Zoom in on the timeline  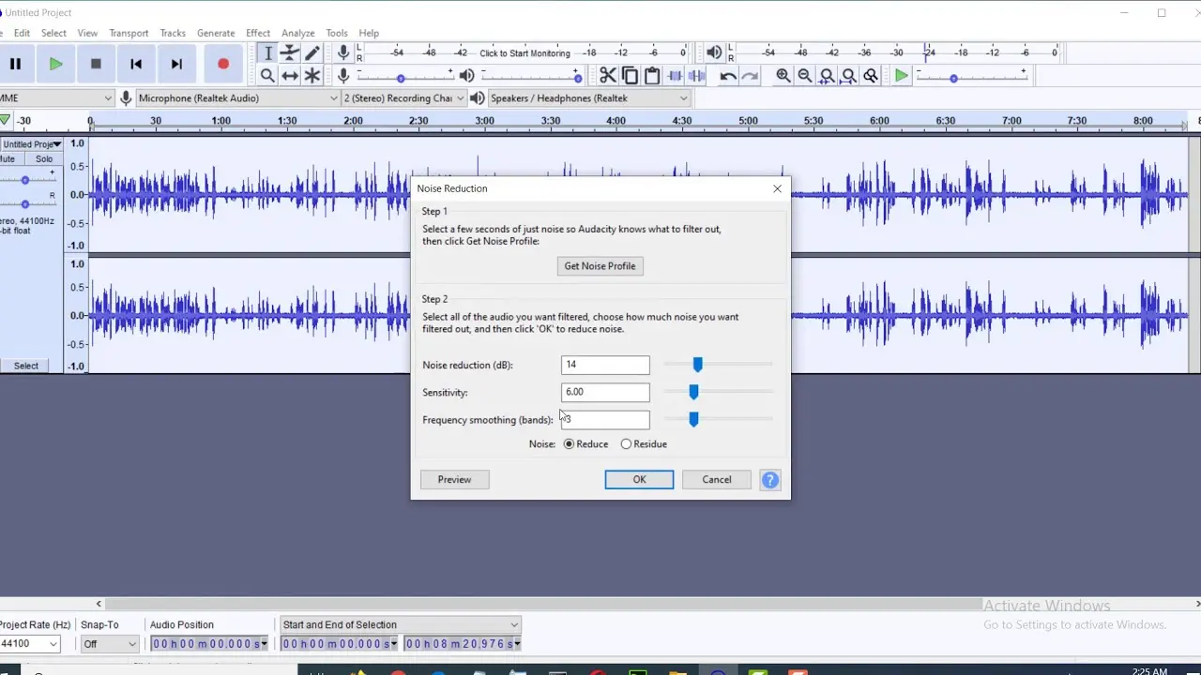click(x=783, y=76)
